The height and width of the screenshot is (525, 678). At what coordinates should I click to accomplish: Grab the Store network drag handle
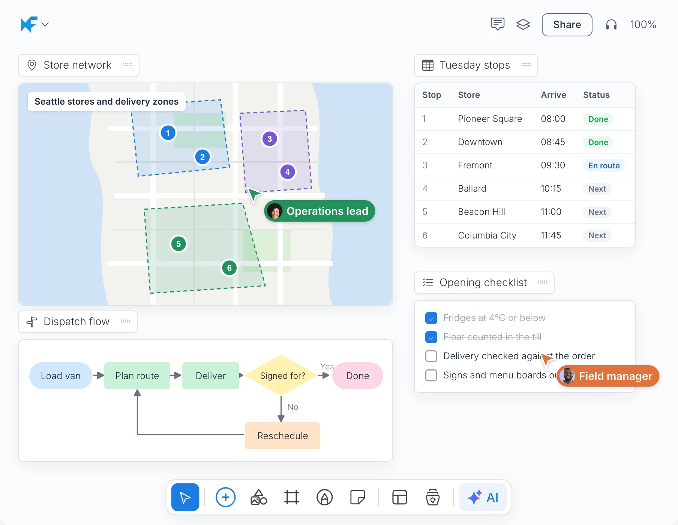(x=127, y=65)
